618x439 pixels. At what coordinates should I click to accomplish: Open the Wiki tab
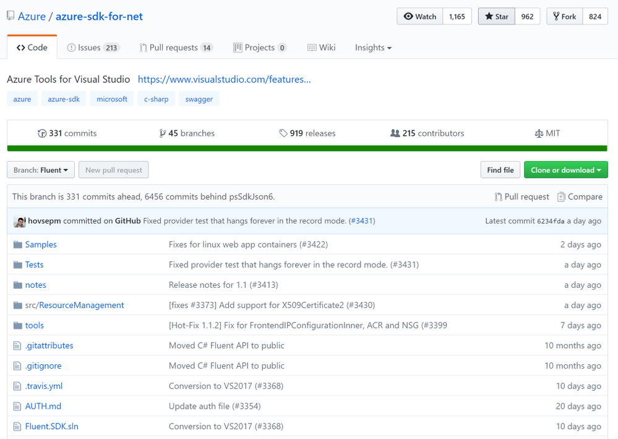click(x=321, y=48)
